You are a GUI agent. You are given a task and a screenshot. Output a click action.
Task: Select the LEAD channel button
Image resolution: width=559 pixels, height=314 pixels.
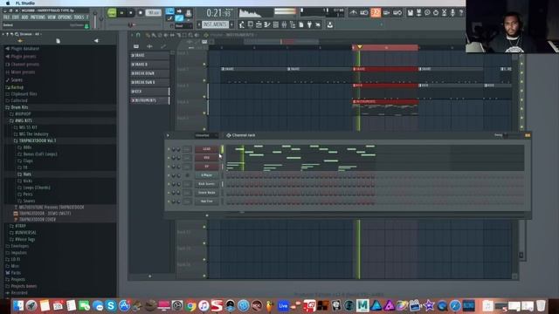207,149
